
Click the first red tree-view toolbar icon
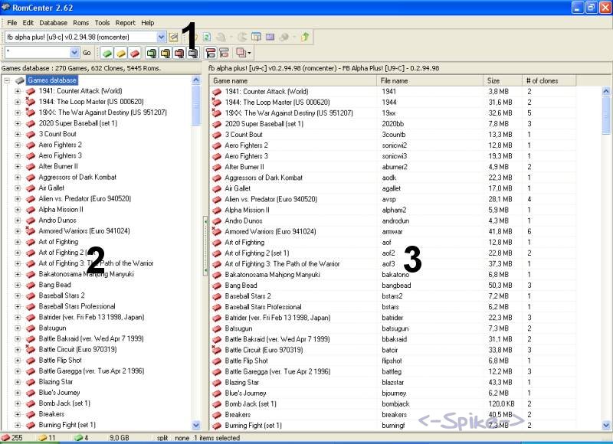[x=211, y=53]
